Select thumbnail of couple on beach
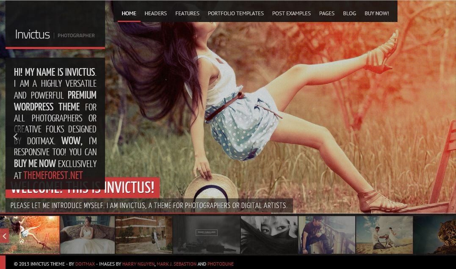This screenshot has height=269, width=456. tap(384, 235)
